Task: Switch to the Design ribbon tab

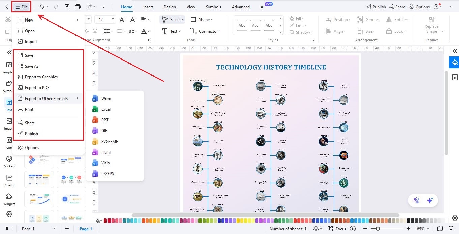Action: [x=170, y=7]
